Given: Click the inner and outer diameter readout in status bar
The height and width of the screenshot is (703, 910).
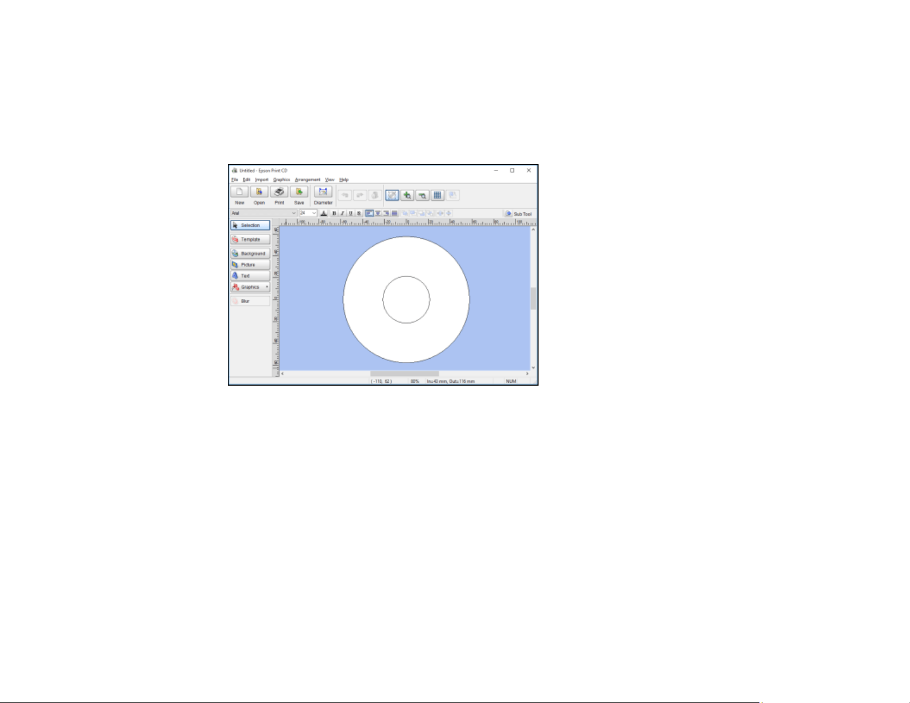Looking at the screenshot, I should click(x=451, y=381).
